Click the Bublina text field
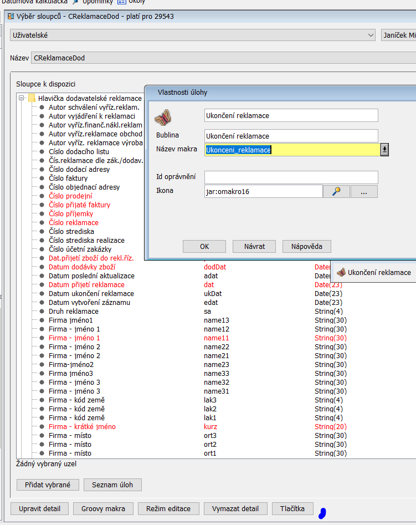The height and width of the screenshot is (525, 416). click(291, 136)
